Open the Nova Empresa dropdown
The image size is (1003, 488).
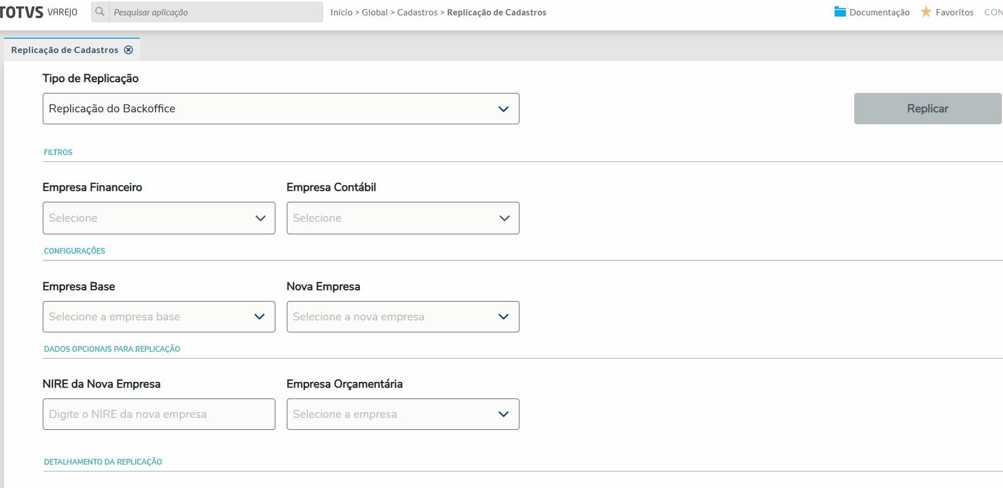[x=403, y=317]
